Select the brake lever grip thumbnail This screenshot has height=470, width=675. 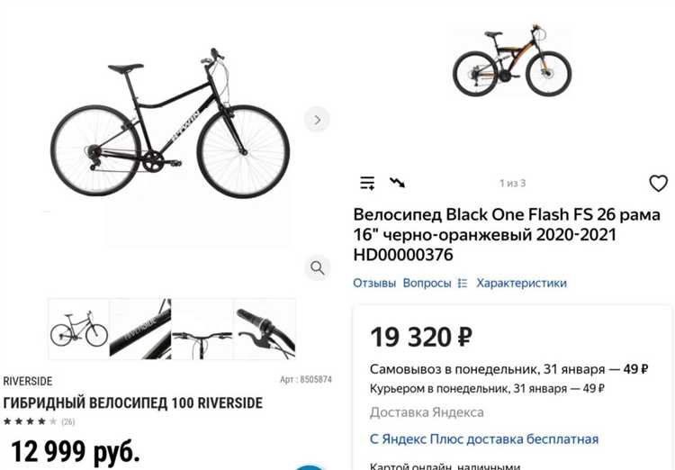point(265,329)
